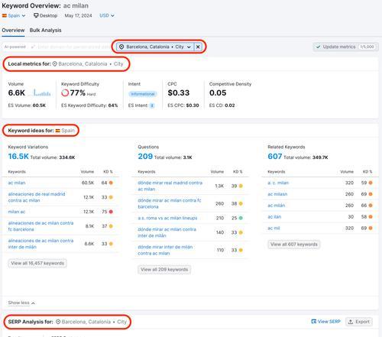The image size is (382, 337).
Task: Open the USD currency dropdown
Action: 107,15
